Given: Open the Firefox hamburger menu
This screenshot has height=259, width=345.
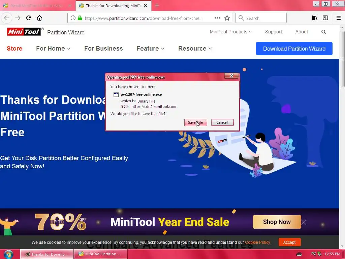Looking at the screenshot, I should [338, 18].
